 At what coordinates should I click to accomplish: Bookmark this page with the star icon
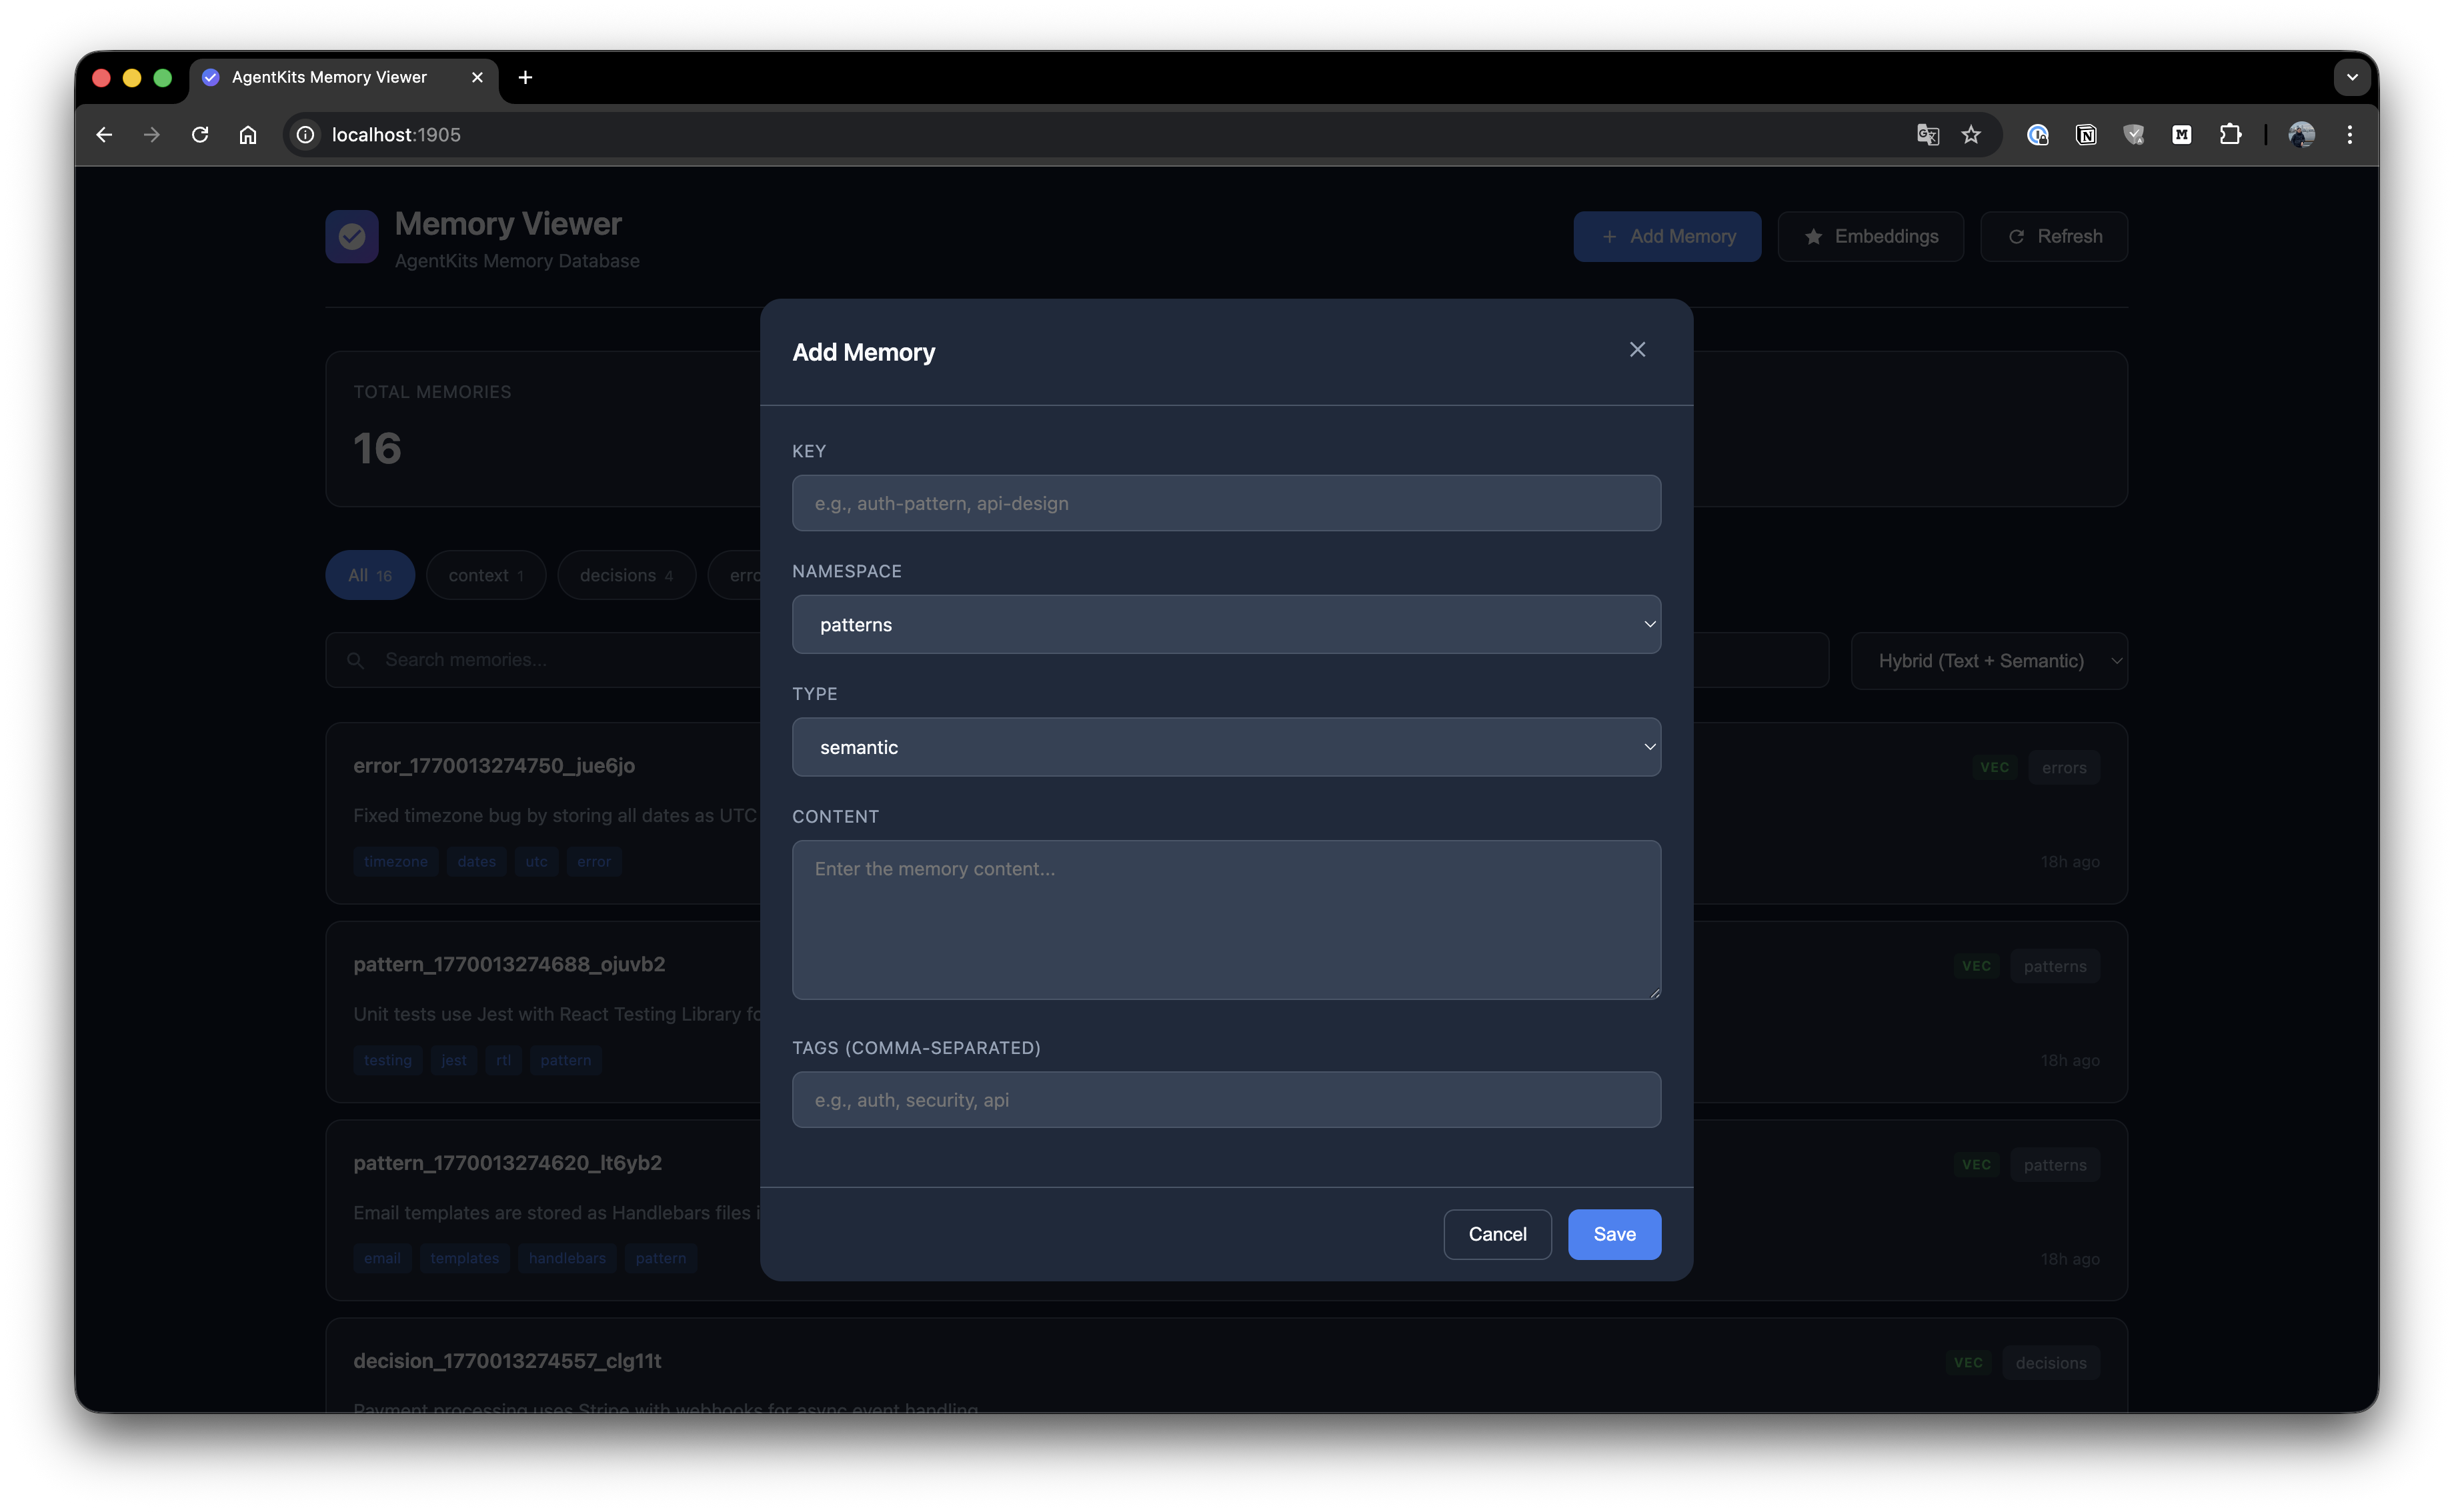tap(1971, 134)
